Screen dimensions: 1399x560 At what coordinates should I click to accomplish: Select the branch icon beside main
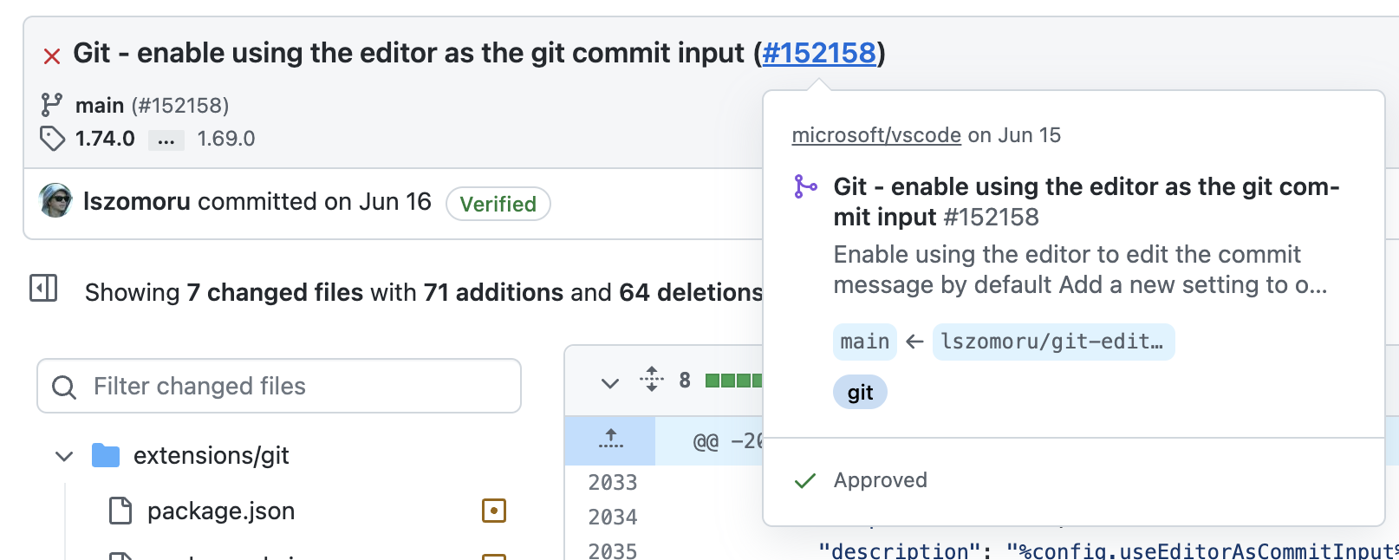[50, 104]
